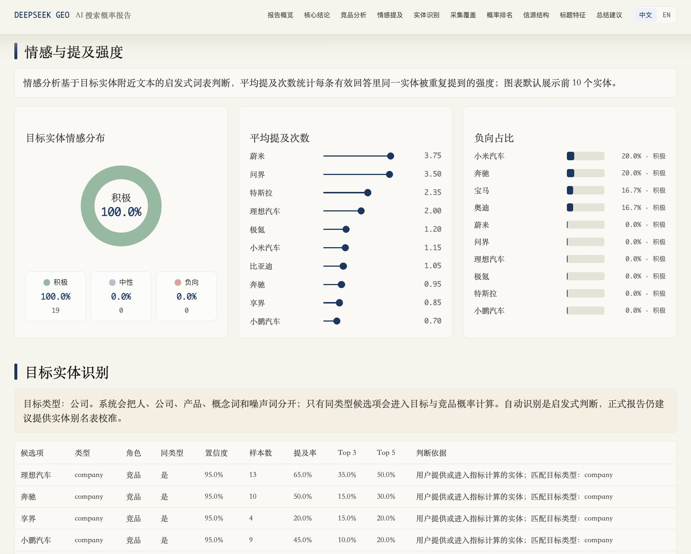Open the 标题特征 nav item
This screenshot has height=554, width=691.
573,15
